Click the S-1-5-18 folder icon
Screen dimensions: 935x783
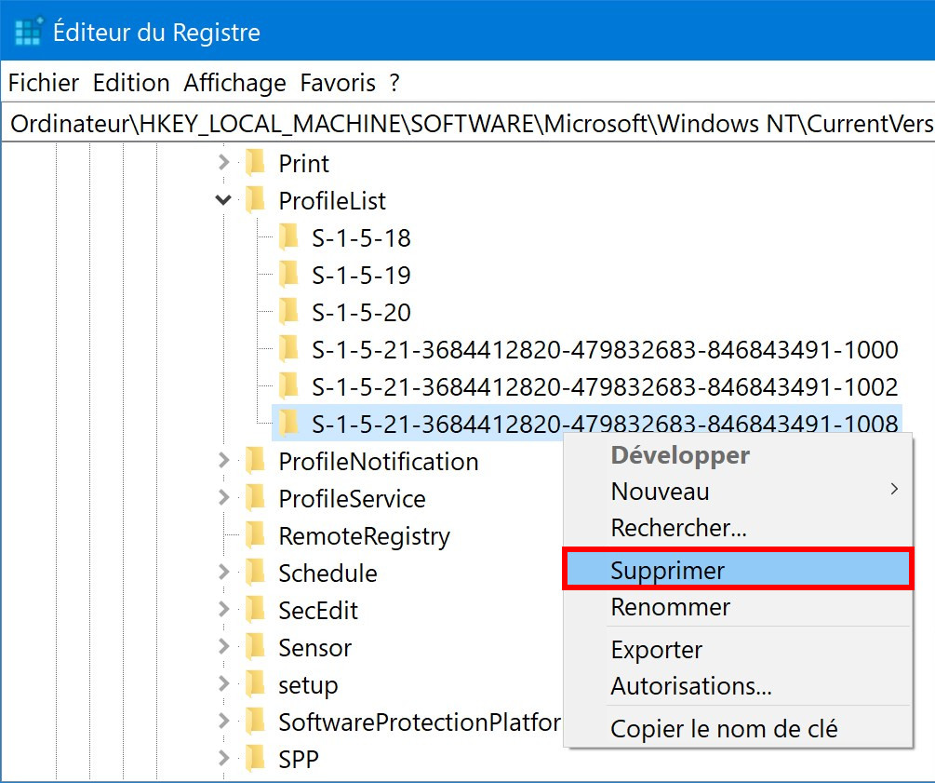click(288, 236)
